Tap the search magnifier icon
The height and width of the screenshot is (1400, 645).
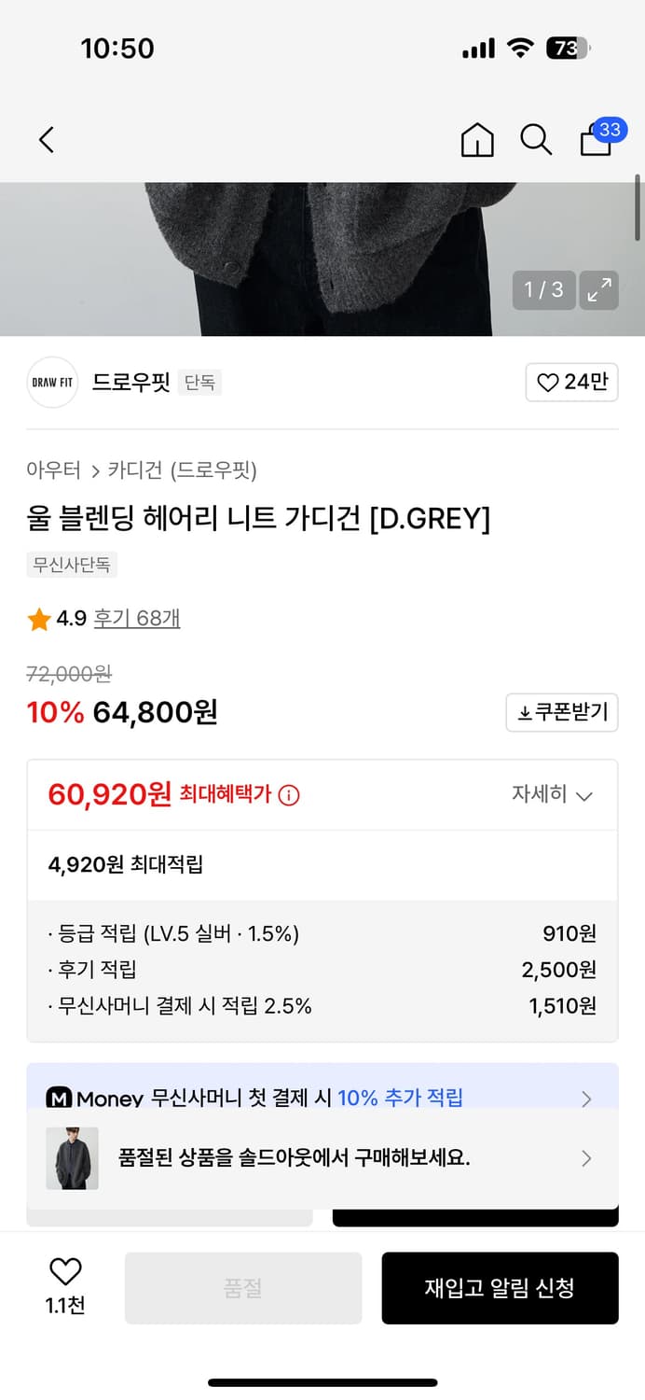coord(535,138)
